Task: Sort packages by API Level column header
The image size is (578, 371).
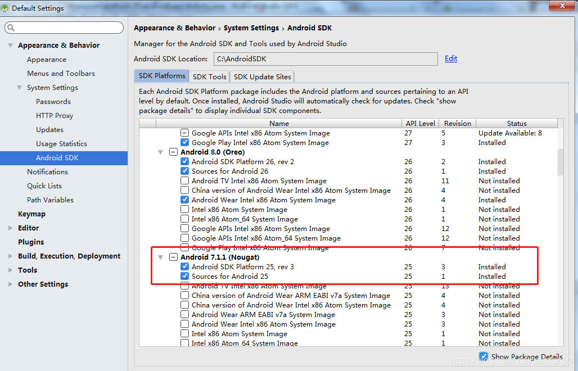Action: click(x=420, y=124)
